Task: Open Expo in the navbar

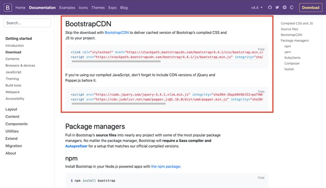Action: click(112, 8)
